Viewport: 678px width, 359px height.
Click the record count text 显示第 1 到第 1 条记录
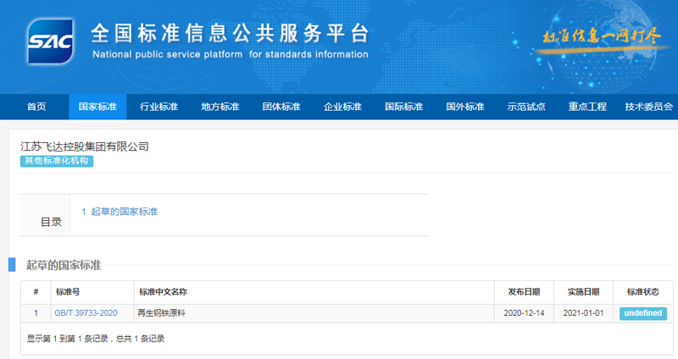(68, 339)
